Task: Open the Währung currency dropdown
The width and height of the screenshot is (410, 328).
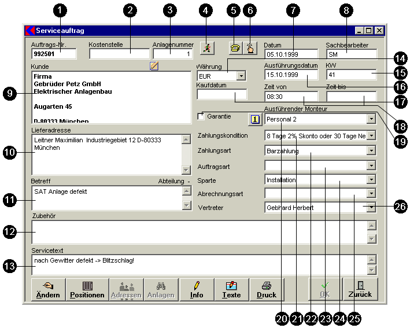Action: (241, 76)
